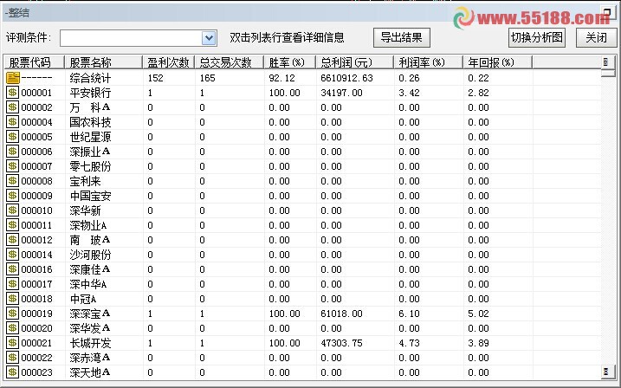Screen dimensions: 621x388
Task: Sort by the 总利润(元) column header
Action: click(x=354, y=62)
